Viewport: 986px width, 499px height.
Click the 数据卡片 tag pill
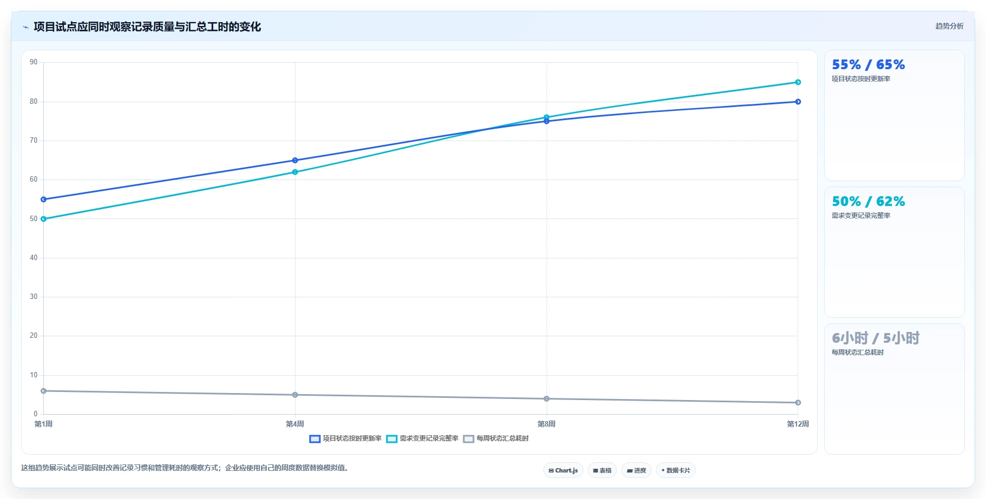click(x=675, y=470)
